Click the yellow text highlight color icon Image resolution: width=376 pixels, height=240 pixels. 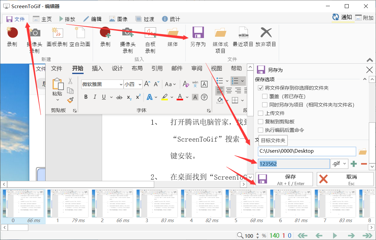point(165,97)
